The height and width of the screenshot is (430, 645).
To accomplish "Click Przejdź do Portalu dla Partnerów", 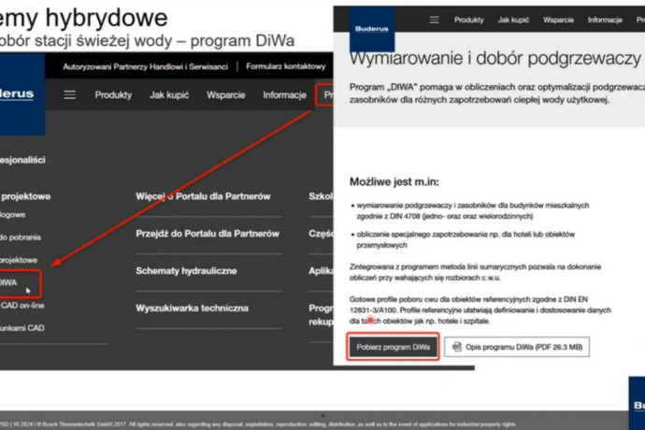I will pyautogui.click(x=208, y=234).
